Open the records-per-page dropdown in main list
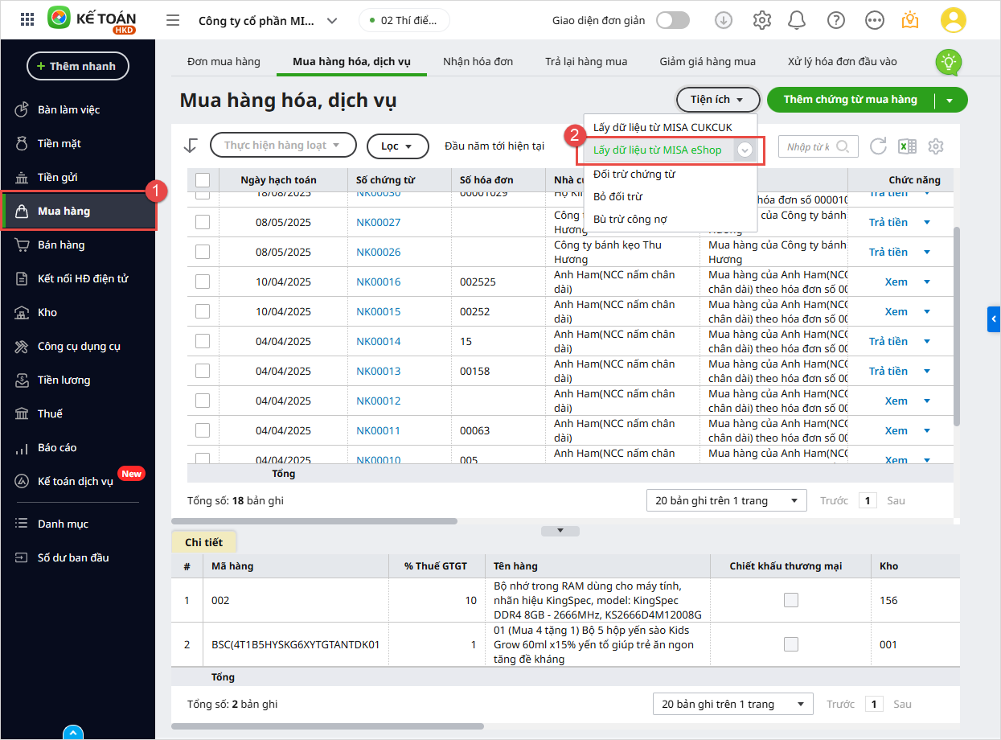This screenshot has height=740, width=1001. pyautogui.click(x=726, y=500)
